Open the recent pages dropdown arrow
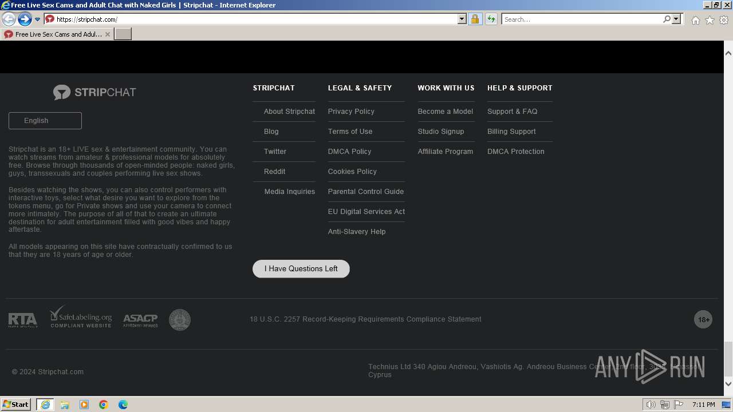733x412 pixels. 38,19
